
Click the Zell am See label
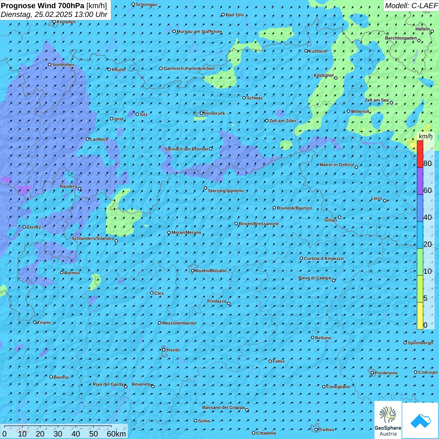[377, 100]
